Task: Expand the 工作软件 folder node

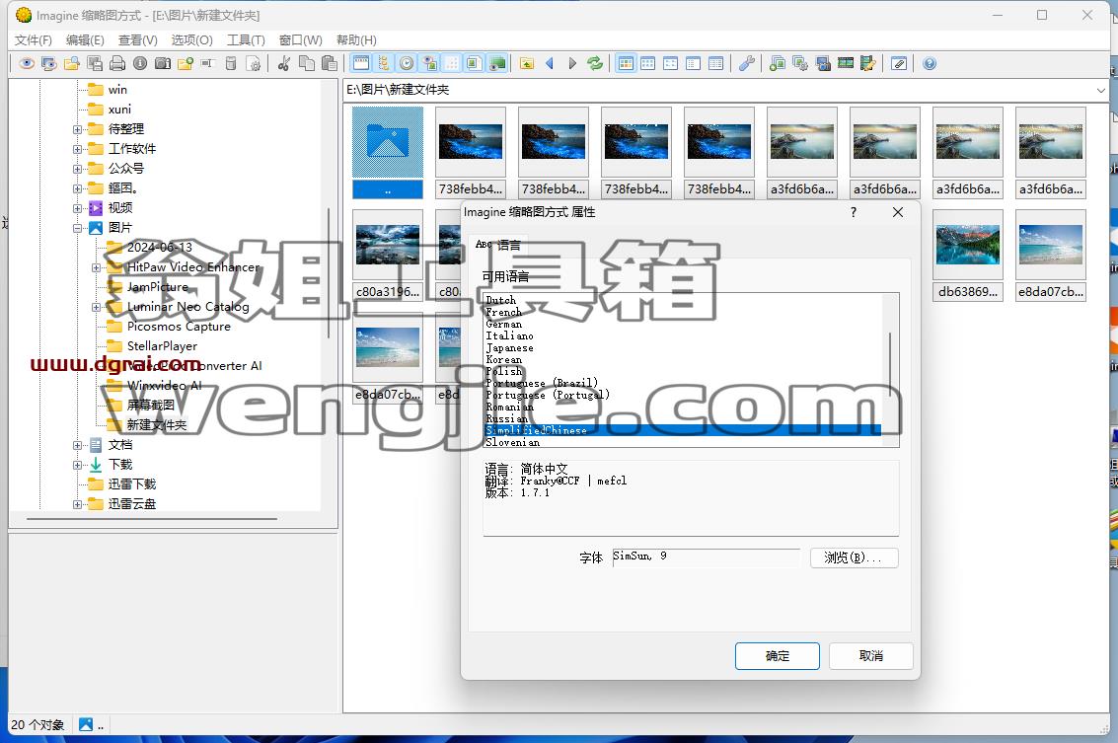Action: point(77,149)
